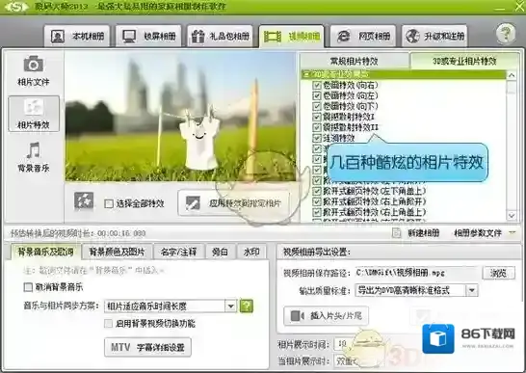Viewport: 526px width, 373px height.
Task: Open the 背景音乐及歌词 settings tab
Action: pyautogui.click(x=45, y=252)
